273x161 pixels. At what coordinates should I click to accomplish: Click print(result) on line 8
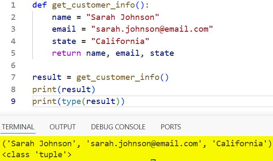pos(64,89)
